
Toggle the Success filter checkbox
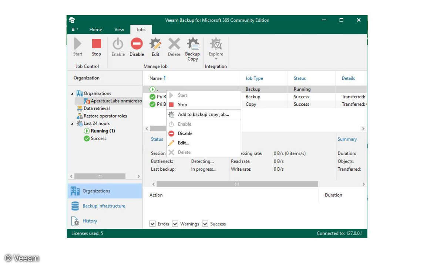(205, 224)
